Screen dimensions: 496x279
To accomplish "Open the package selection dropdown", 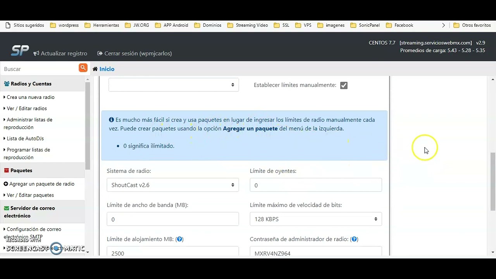I will coord(174,85).
